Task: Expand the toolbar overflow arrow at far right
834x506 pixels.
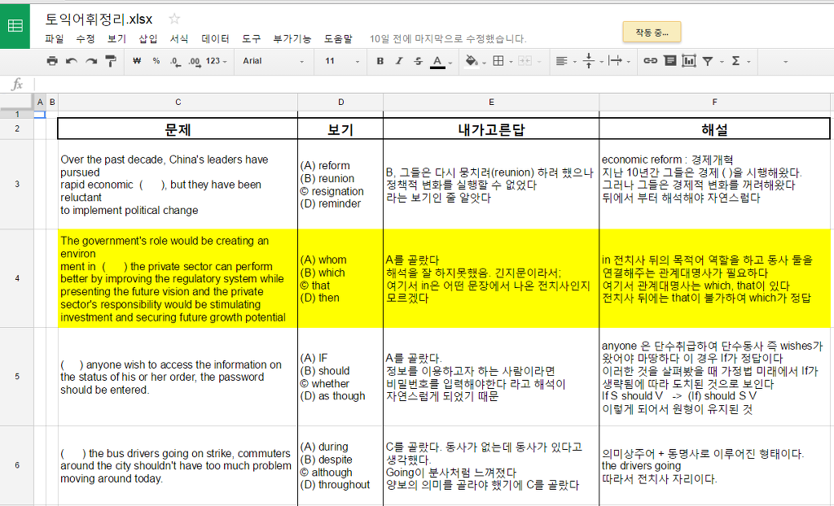Action: tap(785, 62)
